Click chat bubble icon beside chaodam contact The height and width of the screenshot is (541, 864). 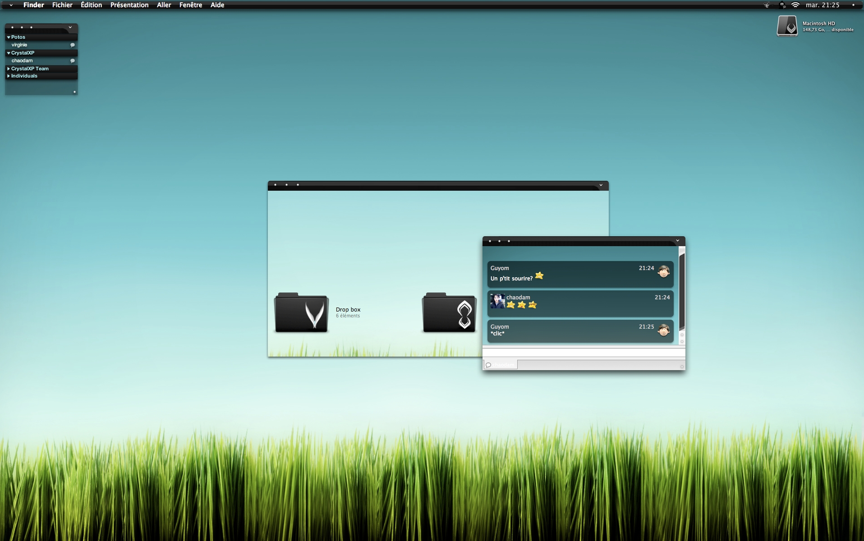pos(72,61)
